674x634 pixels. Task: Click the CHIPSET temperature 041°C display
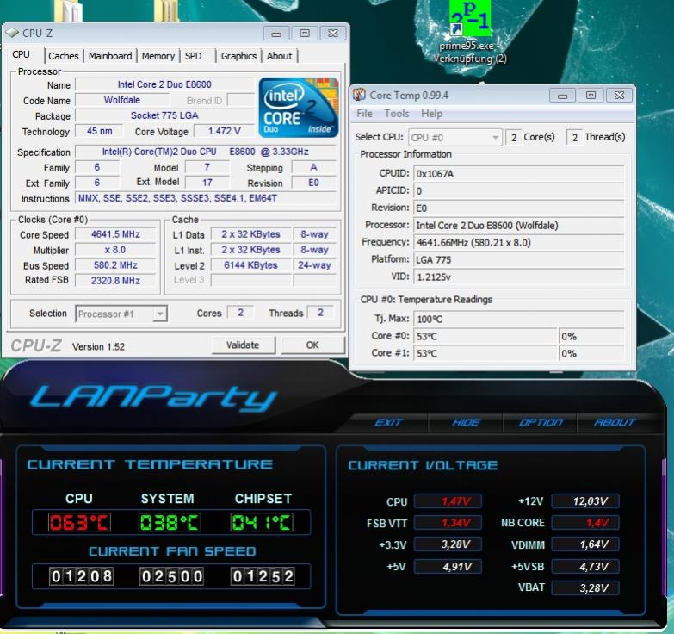point(262,522)
